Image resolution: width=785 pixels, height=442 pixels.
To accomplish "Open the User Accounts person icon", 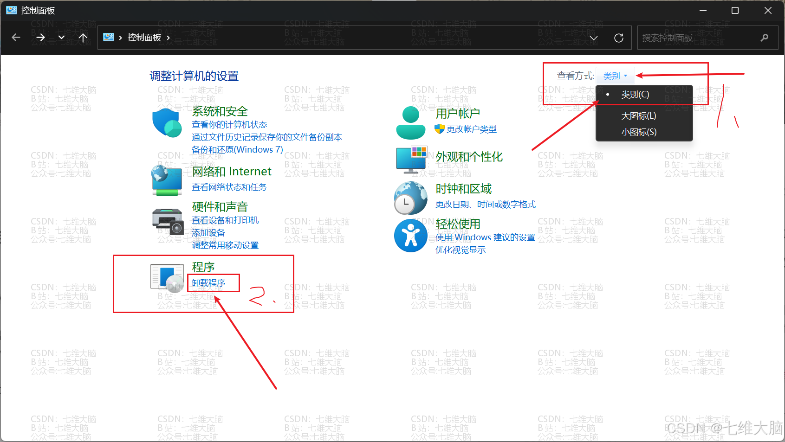I will click(411, 123).
